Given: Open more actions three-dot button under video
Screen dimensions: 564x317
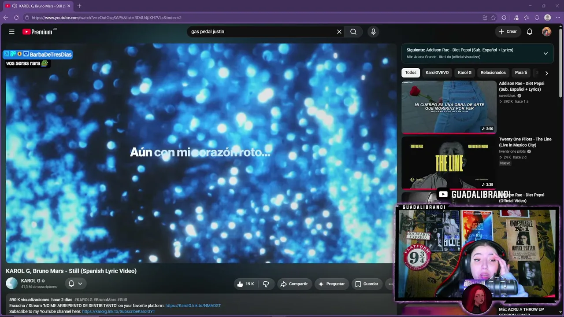Looking at the screenshot, I should [390, 284].
